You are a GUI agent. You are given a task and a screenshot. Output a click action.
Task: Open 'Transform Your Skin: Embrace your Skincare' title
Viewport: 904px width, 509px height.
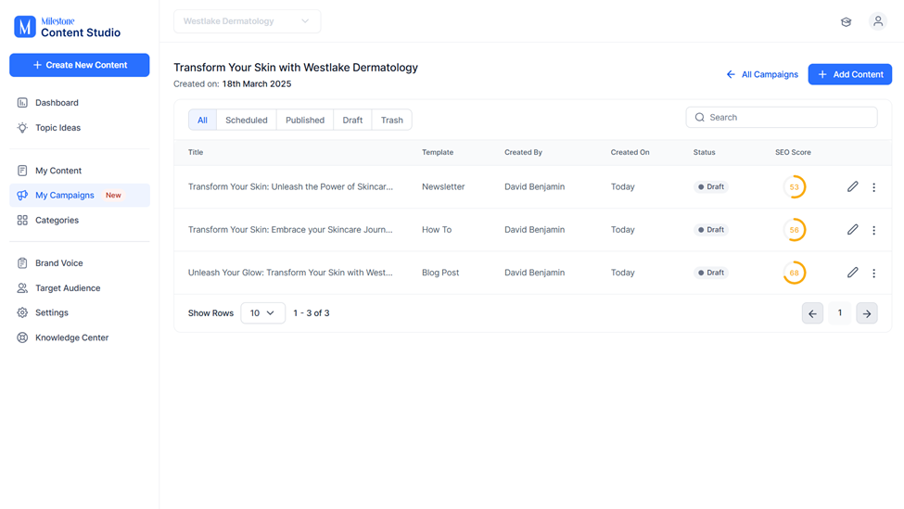290,229
